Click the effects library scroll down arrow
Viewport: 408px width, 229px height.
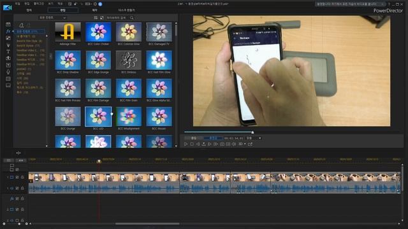click(x=176, y=146)
